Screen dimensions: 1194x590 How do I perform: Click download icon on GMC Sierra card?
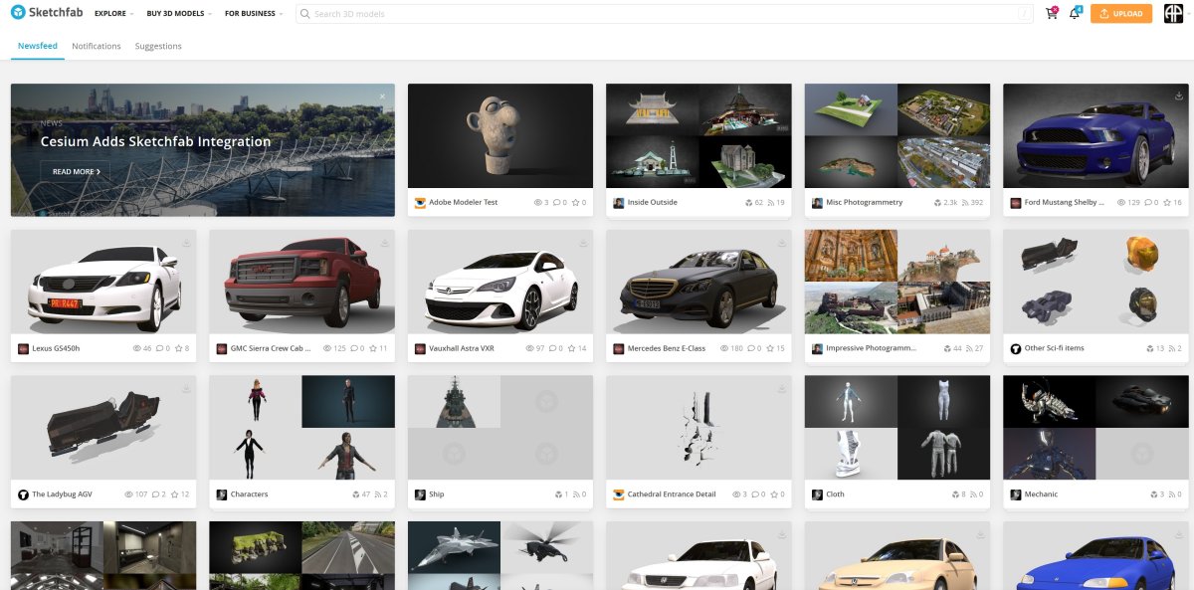coord(384,243)
